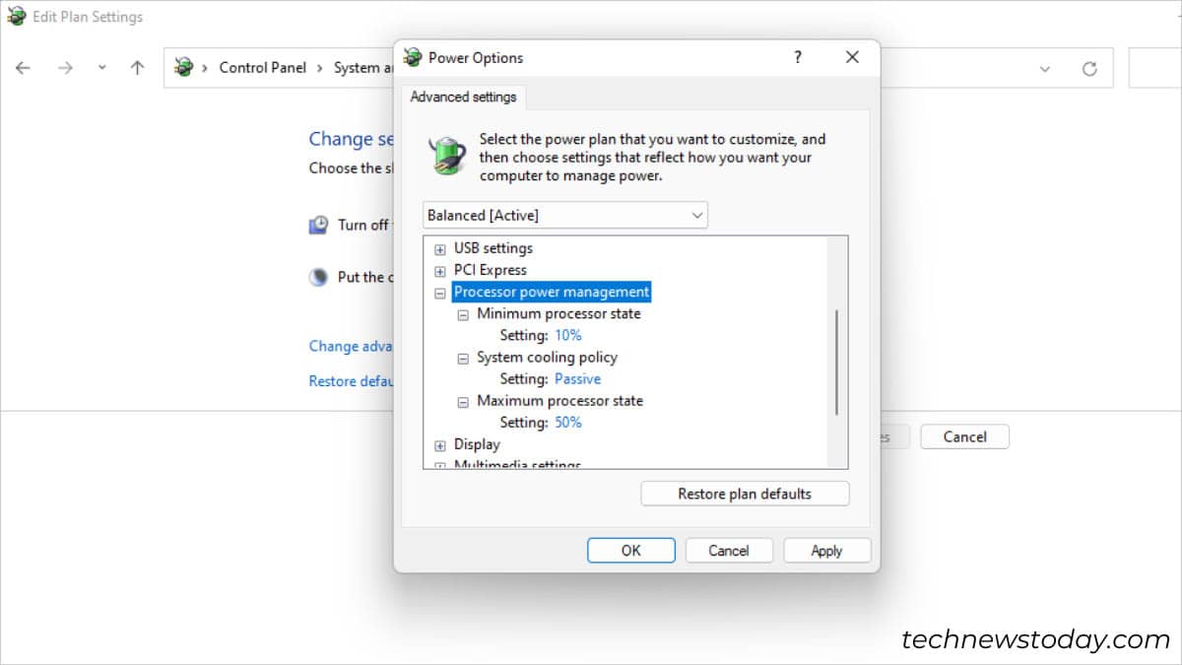This screenshot has height=665, width=1182.
Task: Switch to the Advanced settings tab
Action: (463, 97)
